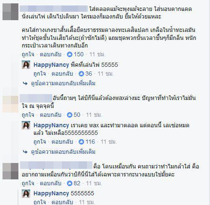This screenshot has height=205, width=210.
Task: Open HappyNancy avatar beside the wax reply
Action: pos(26,125)
